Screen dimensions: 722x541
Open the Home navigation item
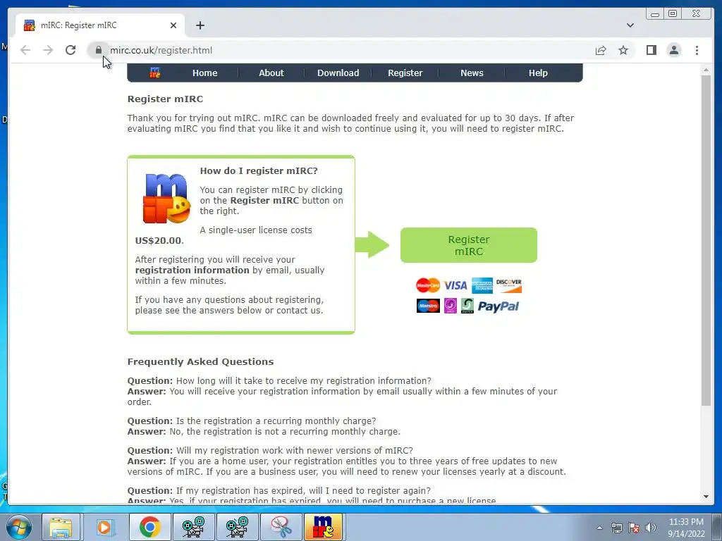pyautogui.click(x=205, y=73)
